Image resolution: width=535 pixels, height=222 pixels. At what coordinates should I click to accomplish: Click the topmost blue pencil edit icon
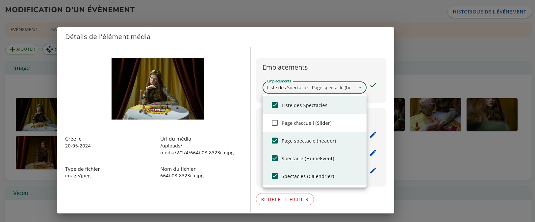[x=373, y=135]
